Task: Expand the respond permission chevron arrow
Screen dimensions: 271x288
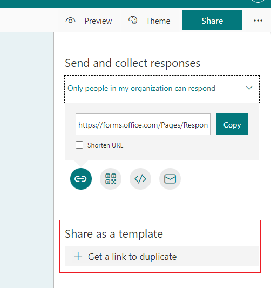Action: tap(249, 88)
